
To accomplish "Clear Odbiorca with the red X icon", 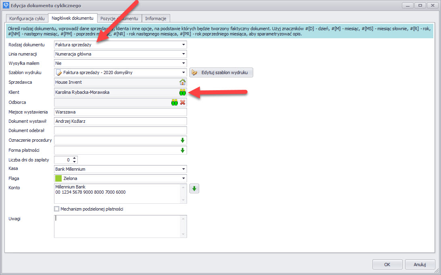I will (x=183, y=102).
